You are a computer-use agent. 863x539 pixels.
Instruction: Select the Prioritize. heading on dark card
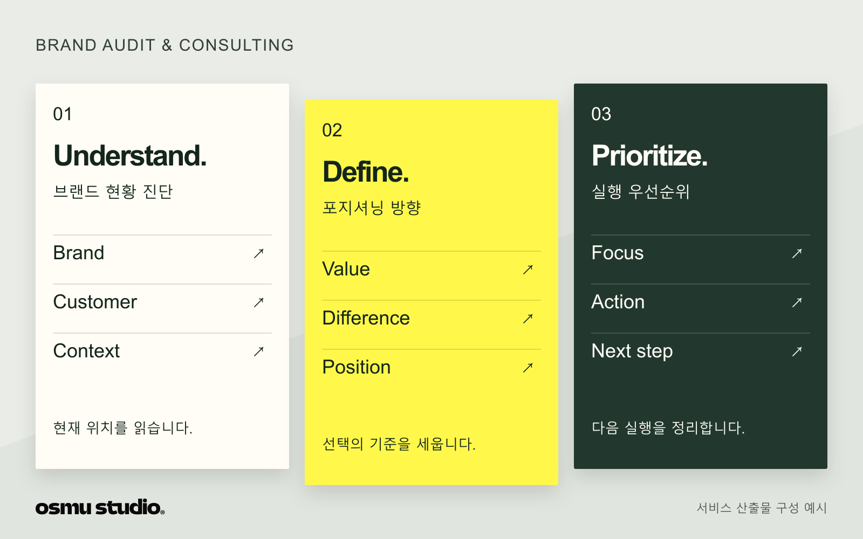649,156
